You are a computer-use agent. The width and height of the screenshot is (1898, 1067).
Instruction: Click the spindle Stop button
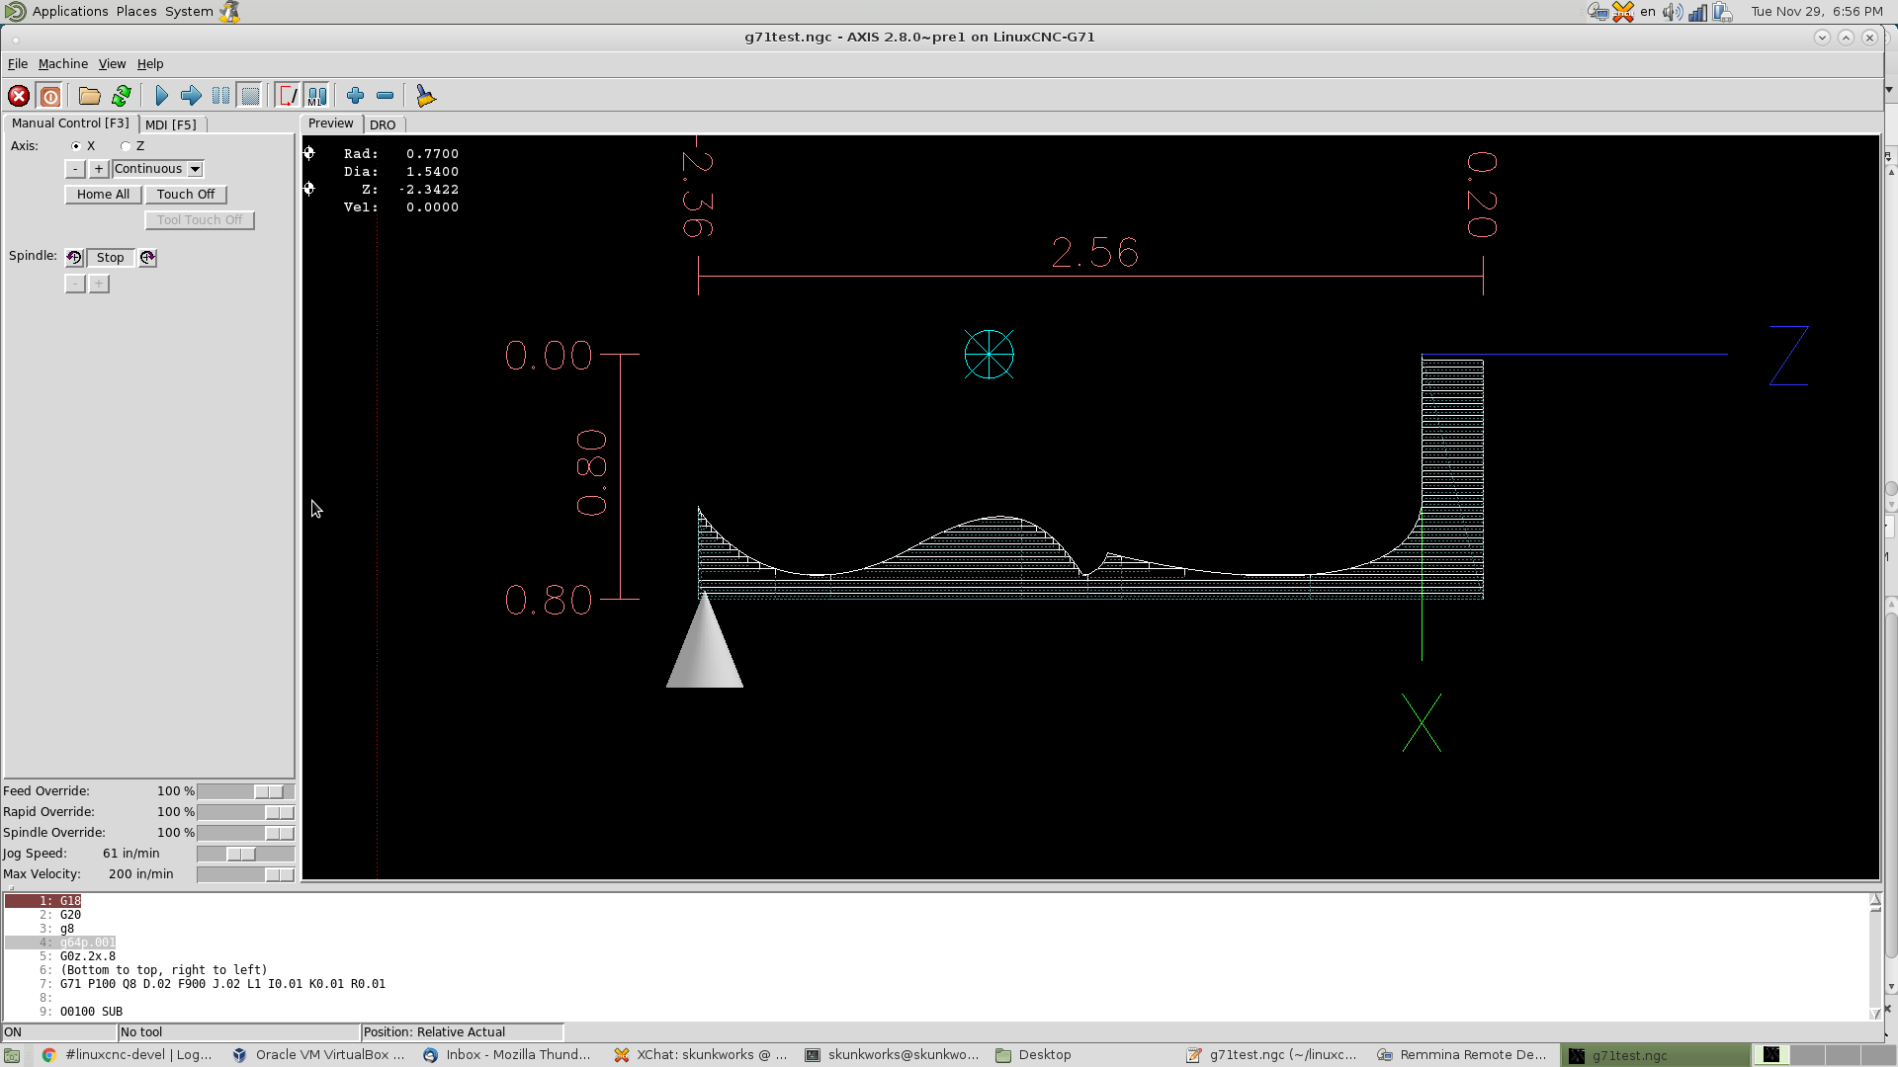coord(111,258)
